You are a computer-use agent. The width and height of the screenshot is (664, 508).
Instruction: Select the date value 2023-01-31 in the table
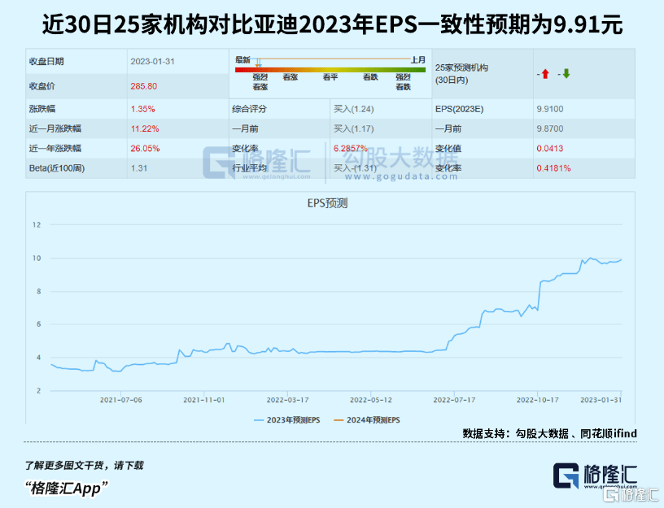(x=152, y=61)
